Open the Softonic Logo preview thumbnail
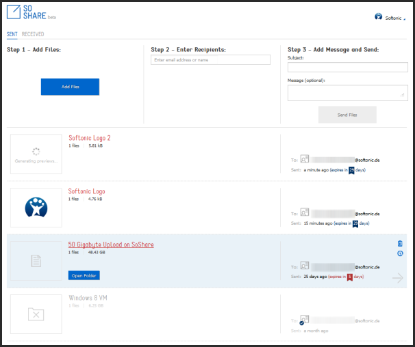This screenshot has width=415, height=347. click(x=36, y=208)
